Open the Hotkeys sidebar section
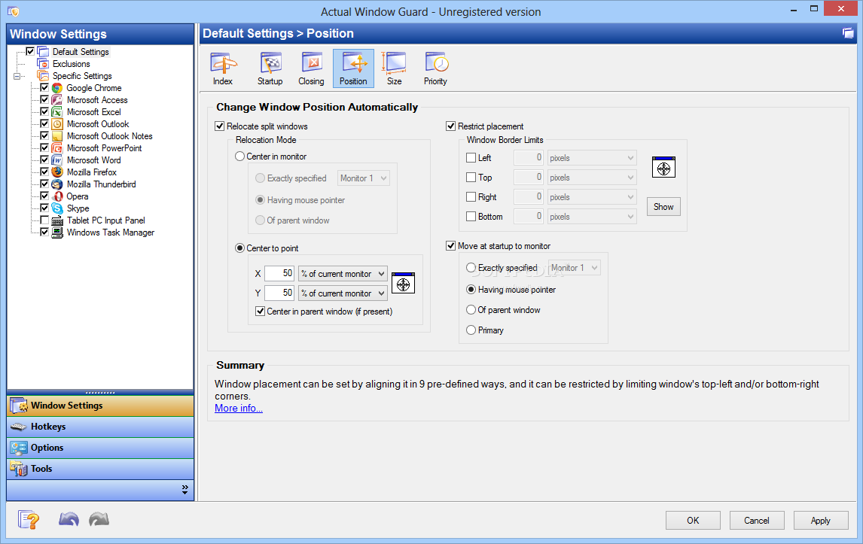 pos(100,427)
